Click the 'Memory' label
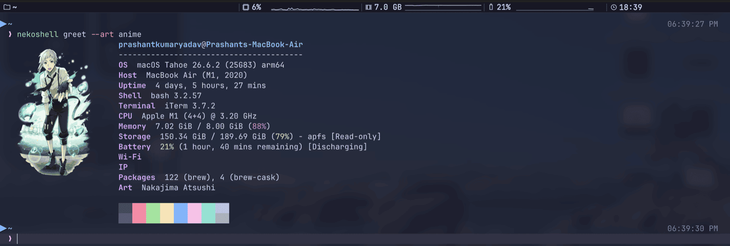 click(132, 127)
